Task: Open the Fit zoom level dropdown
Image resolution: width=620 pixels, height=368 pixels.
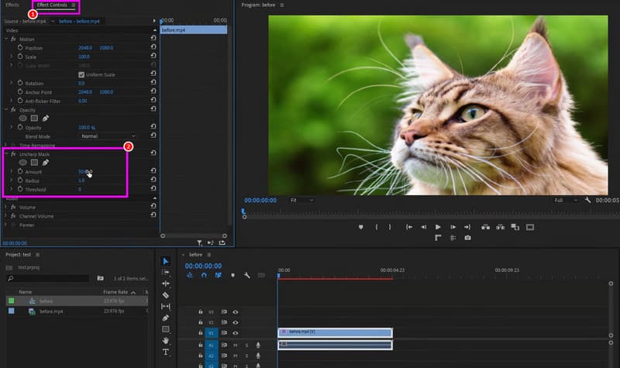Action: click(301, 201)
